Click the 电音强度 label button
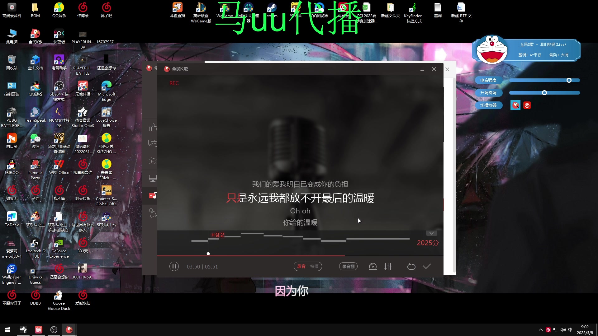The height and width of the screenshot is (336, 598). click(x=488, y=80)
